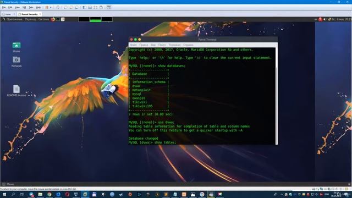Switch to the Home tab in VMware
The width and height of the screenshot is (352, 198).
coord(8,14)
